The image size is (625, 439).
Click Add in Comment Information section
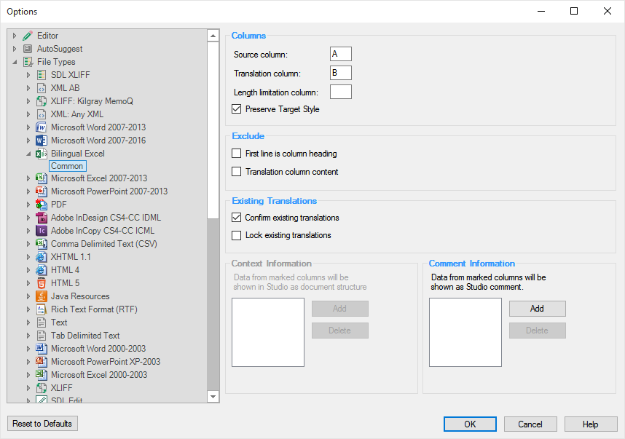click(537, 309)
